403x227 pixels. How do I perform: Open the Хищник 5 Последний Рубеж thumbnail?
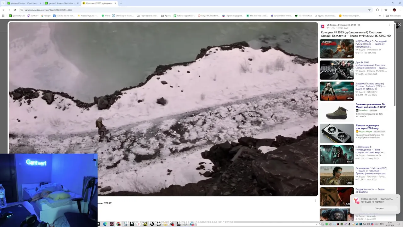tap(337, 49)
